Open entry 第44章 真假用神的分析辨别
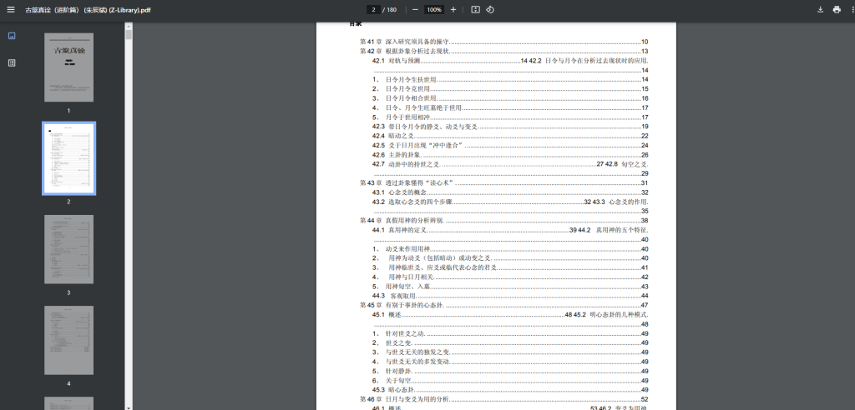Viewport: 855px width, 410px height. click(503, 221)
